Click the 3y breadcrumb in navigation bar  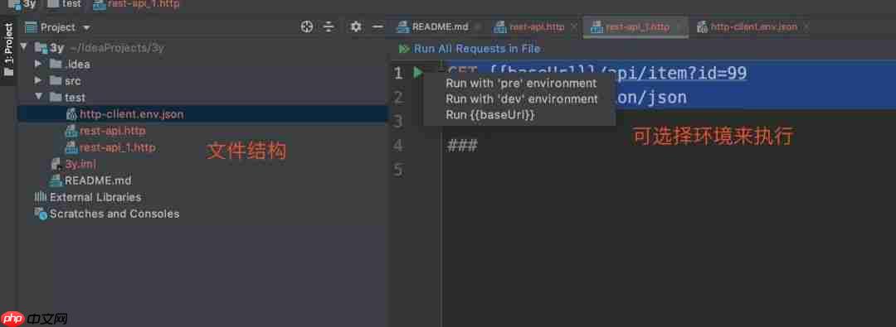23,4
